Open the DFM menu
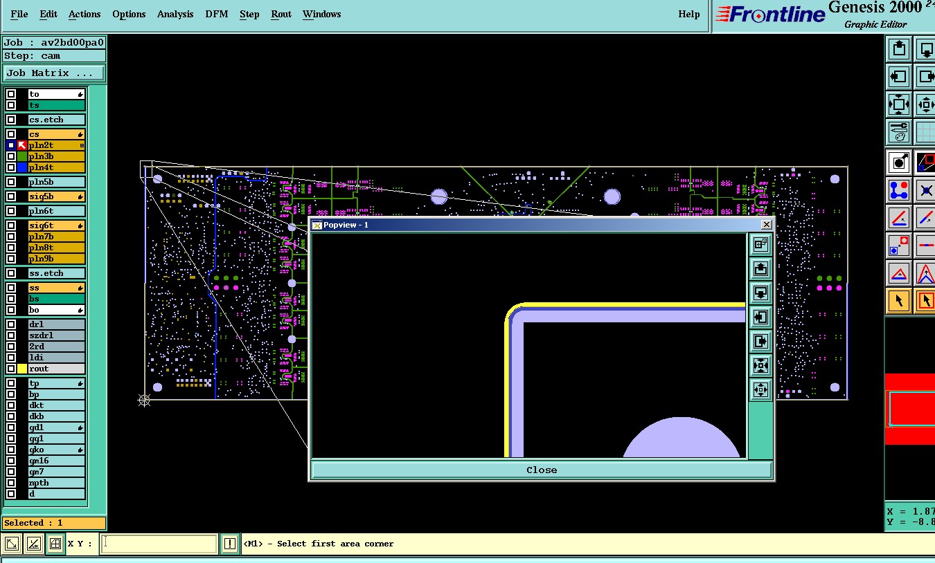The width and height of the screenshot is (935, 563). tap(217, 14)
